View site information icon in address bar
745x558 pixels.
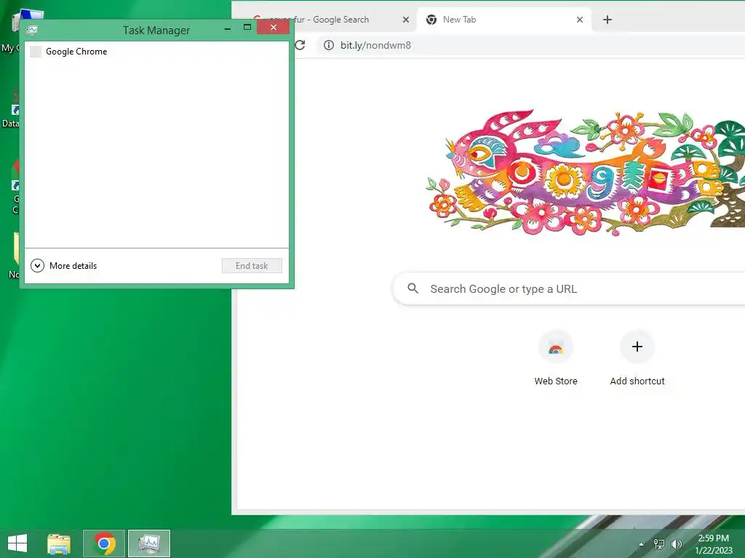click(x=328, y=45)
